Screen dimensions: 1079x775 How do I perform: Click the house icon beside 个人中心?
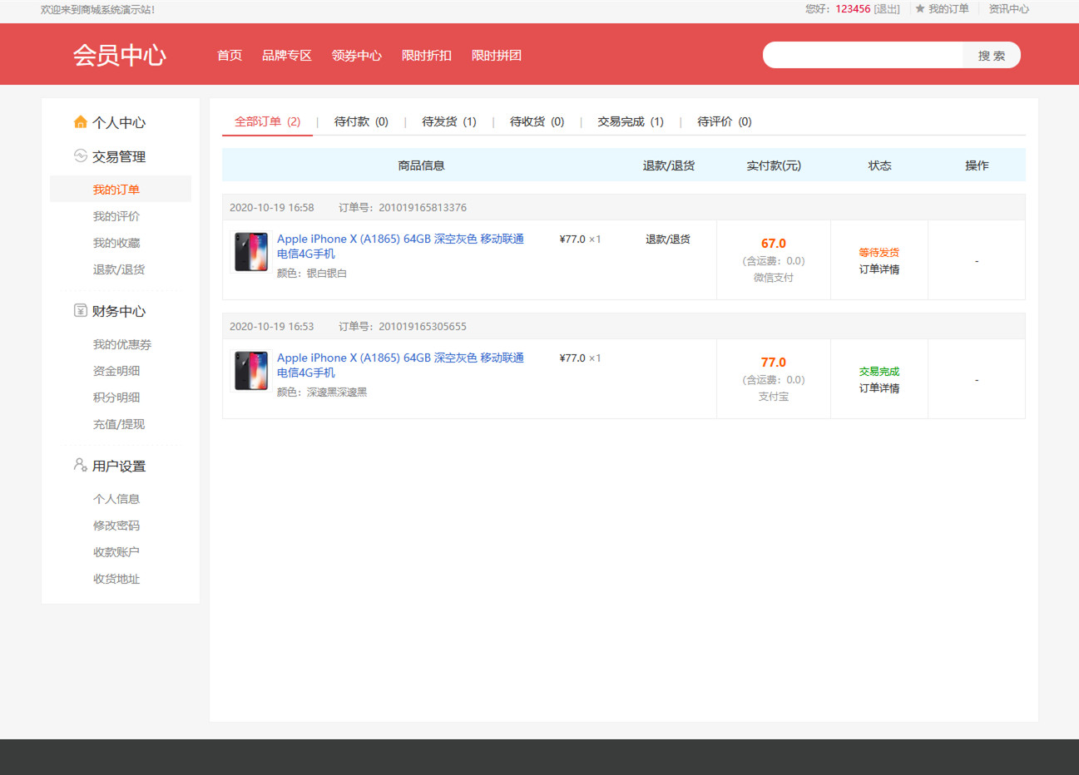[x=81, y=122]
